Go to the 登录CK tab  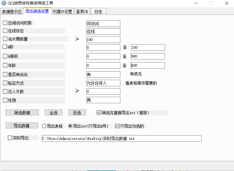click(82, 12)
